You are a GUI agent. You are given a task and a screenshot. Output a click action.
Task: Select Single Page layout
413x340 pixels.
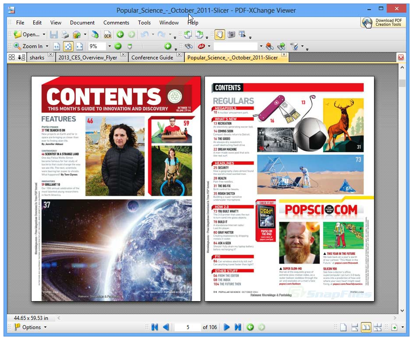tap(343, 328)
